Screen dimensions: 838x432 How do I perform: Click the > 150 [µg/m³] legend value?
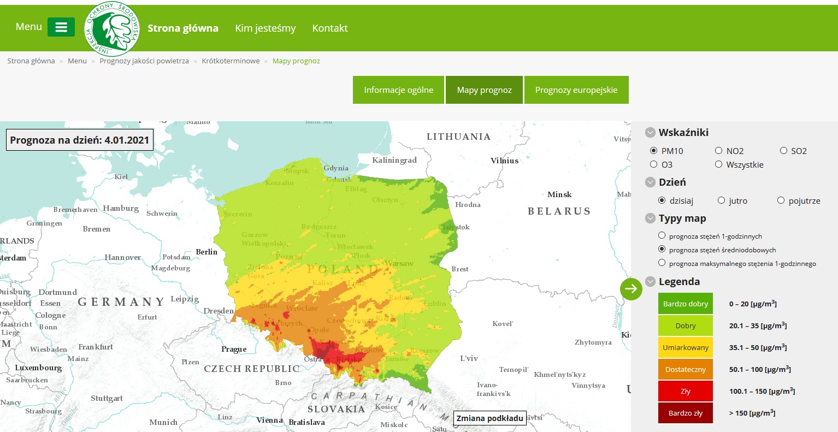[752, 413]
